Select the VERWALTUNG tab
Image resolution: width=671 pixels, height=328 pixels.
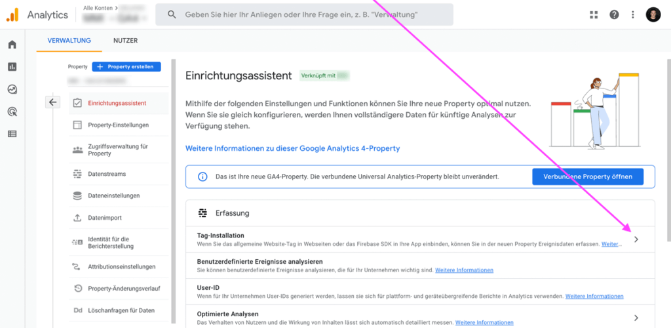coord(69,41)
